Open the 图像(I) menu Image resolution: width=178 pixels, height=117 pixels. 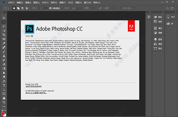point(28,2)
